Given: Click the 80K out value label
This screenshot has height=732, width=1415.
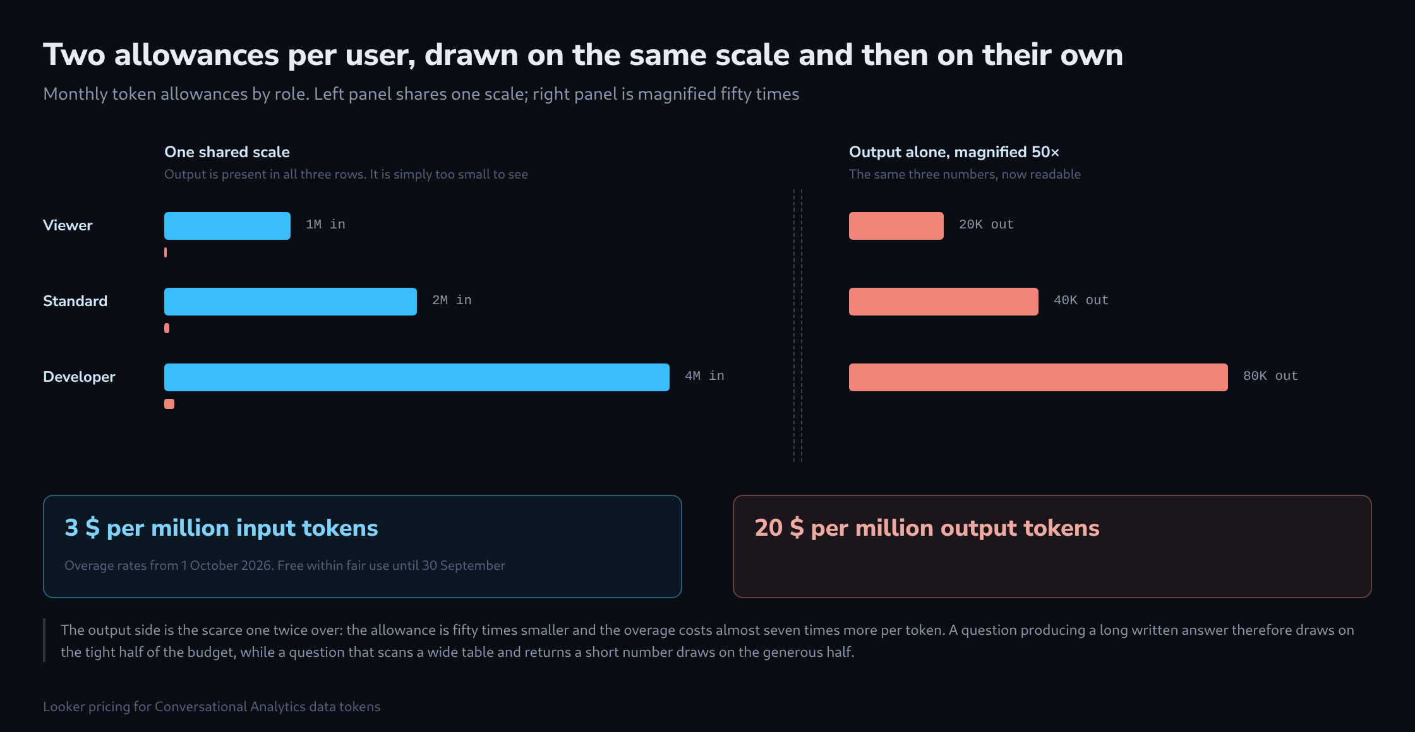Looking at the screenshot, I should (1270, 376).
